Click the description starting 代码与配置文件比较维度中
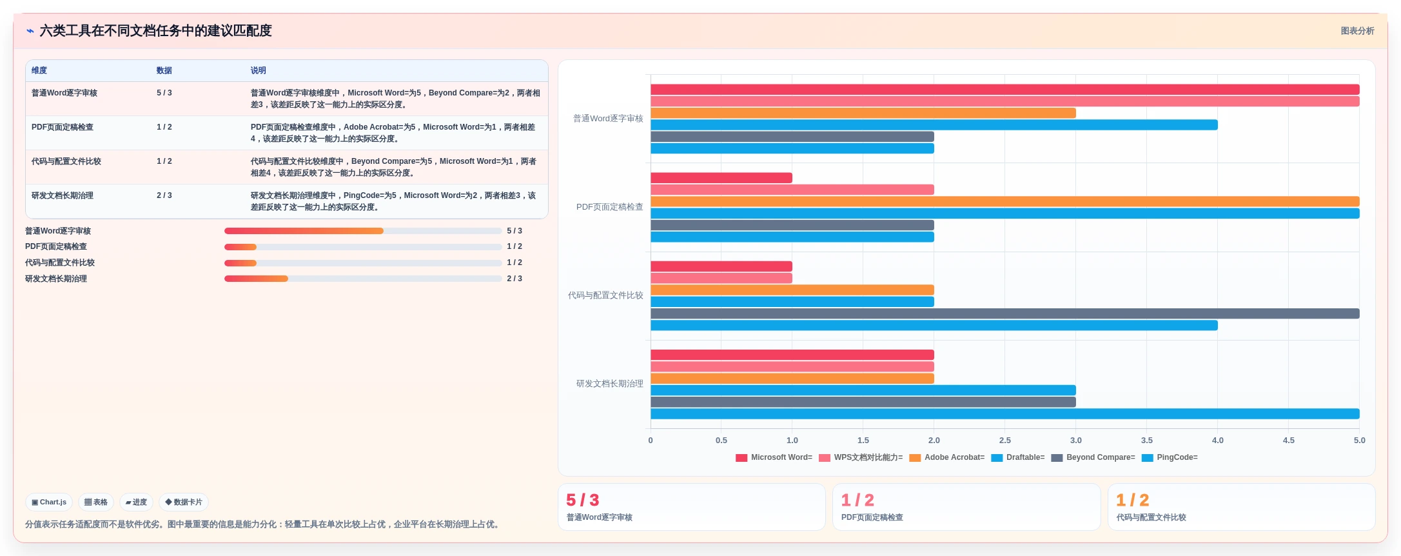 (x=394, y=167)
